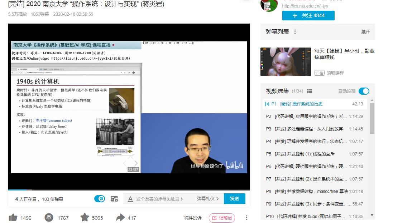The width and height of the screenshot is (393, 223).
Task: Click the text style A icon
Action: pos(130,199)
